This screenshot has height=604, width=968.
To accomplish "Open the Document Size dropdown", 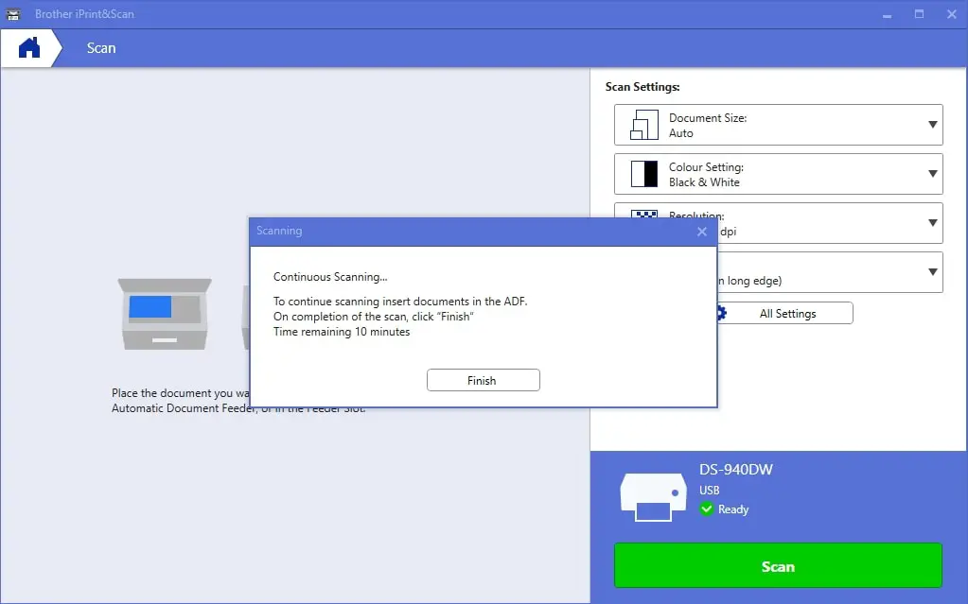I will point(779,125).
